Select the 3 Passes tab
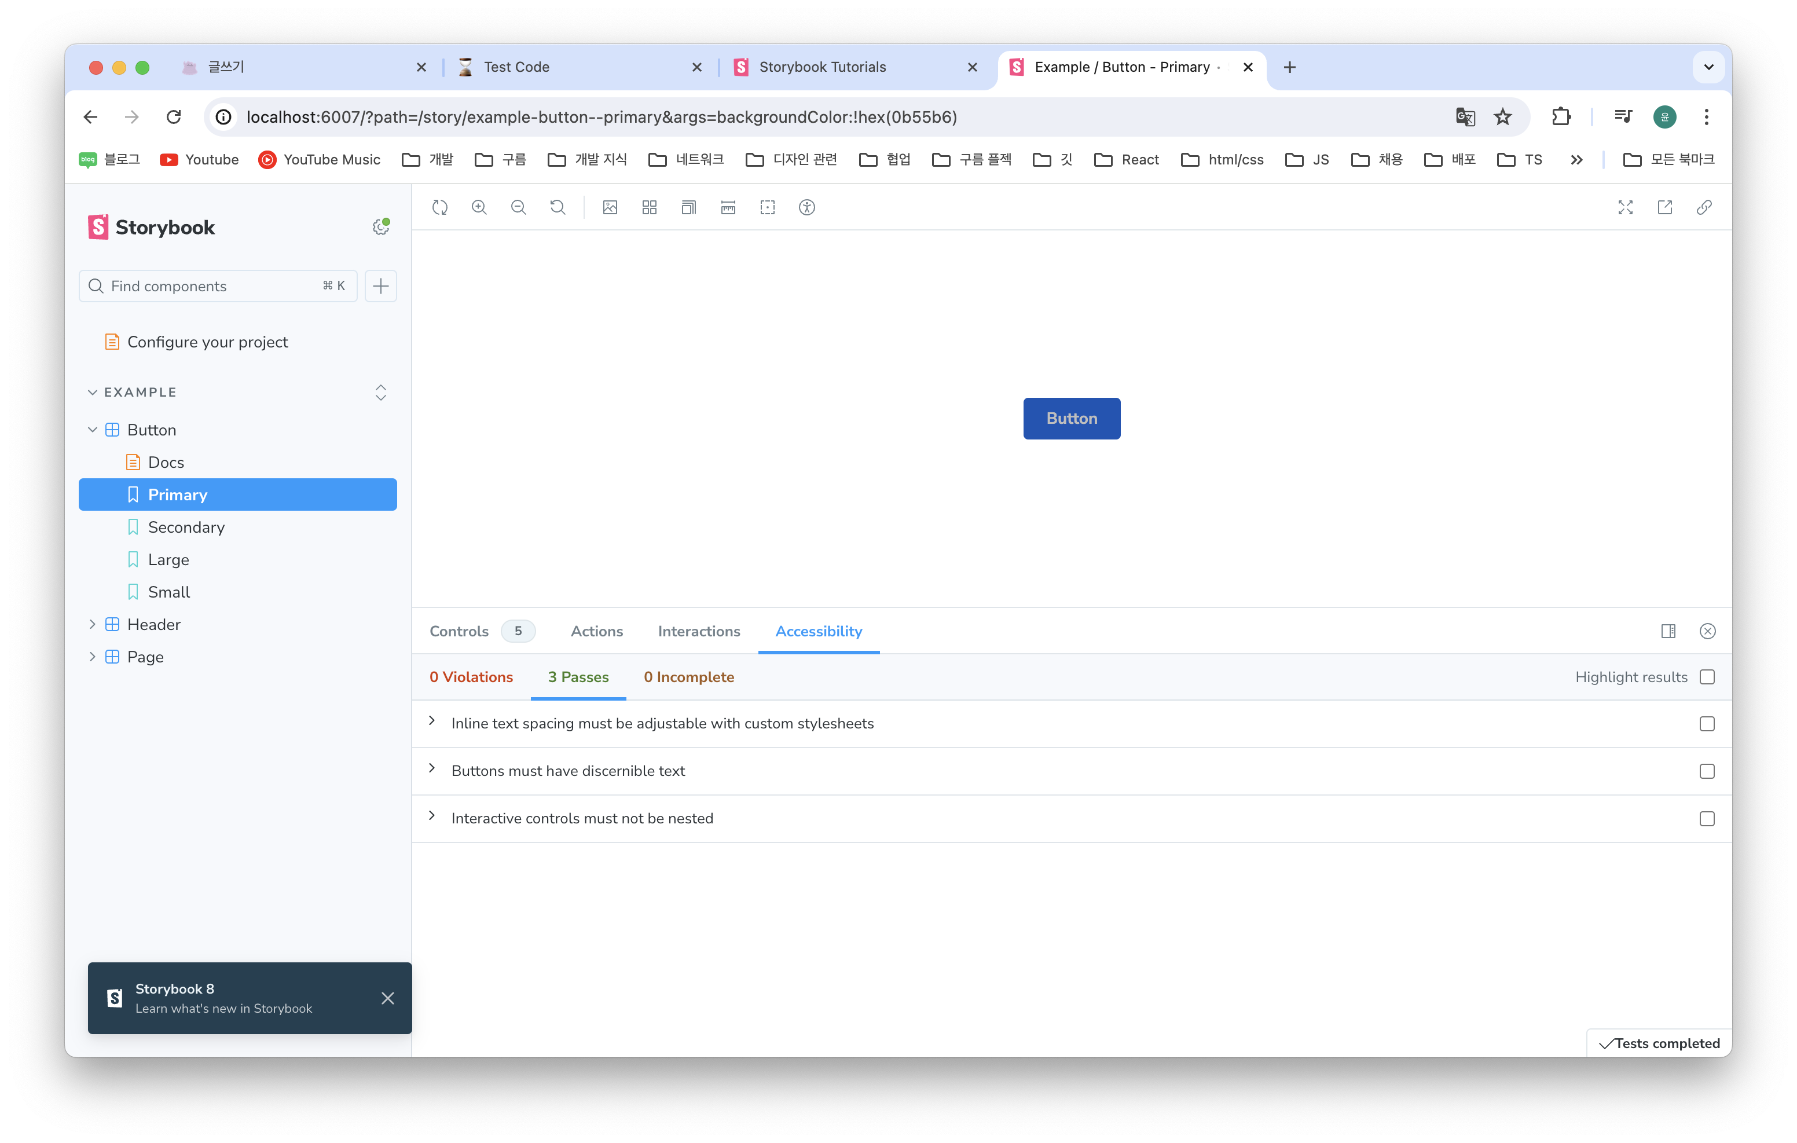The width and height of the screenshot is (1797, 1143). tap(578, 677)
